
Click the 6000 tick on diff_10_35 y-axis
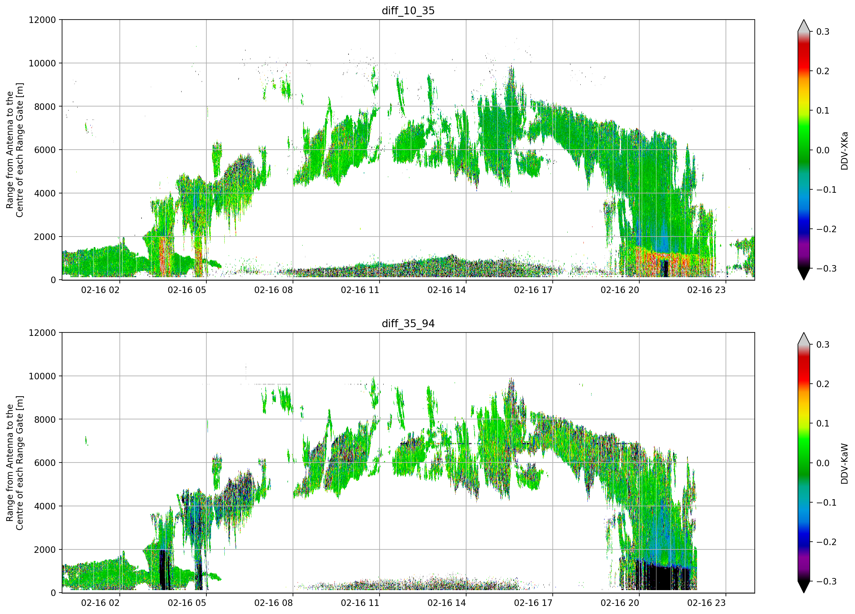click(x=45, y=150)
